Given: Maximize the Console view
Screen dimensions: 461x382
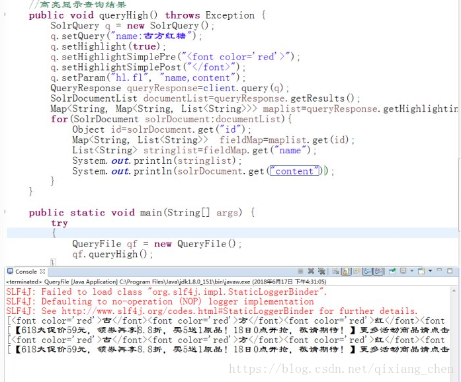Looking at the screenshot, I should coord(450,270).
